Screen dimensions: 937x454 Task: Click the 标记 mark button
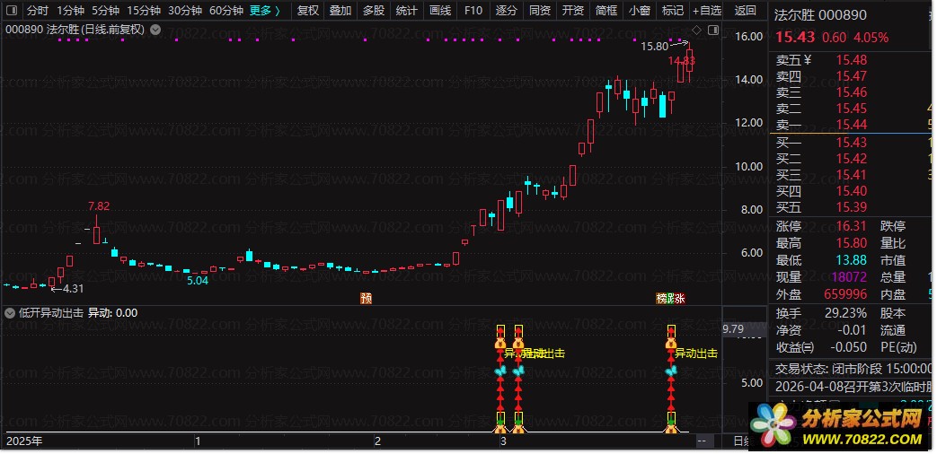click(x=673, y=10)
